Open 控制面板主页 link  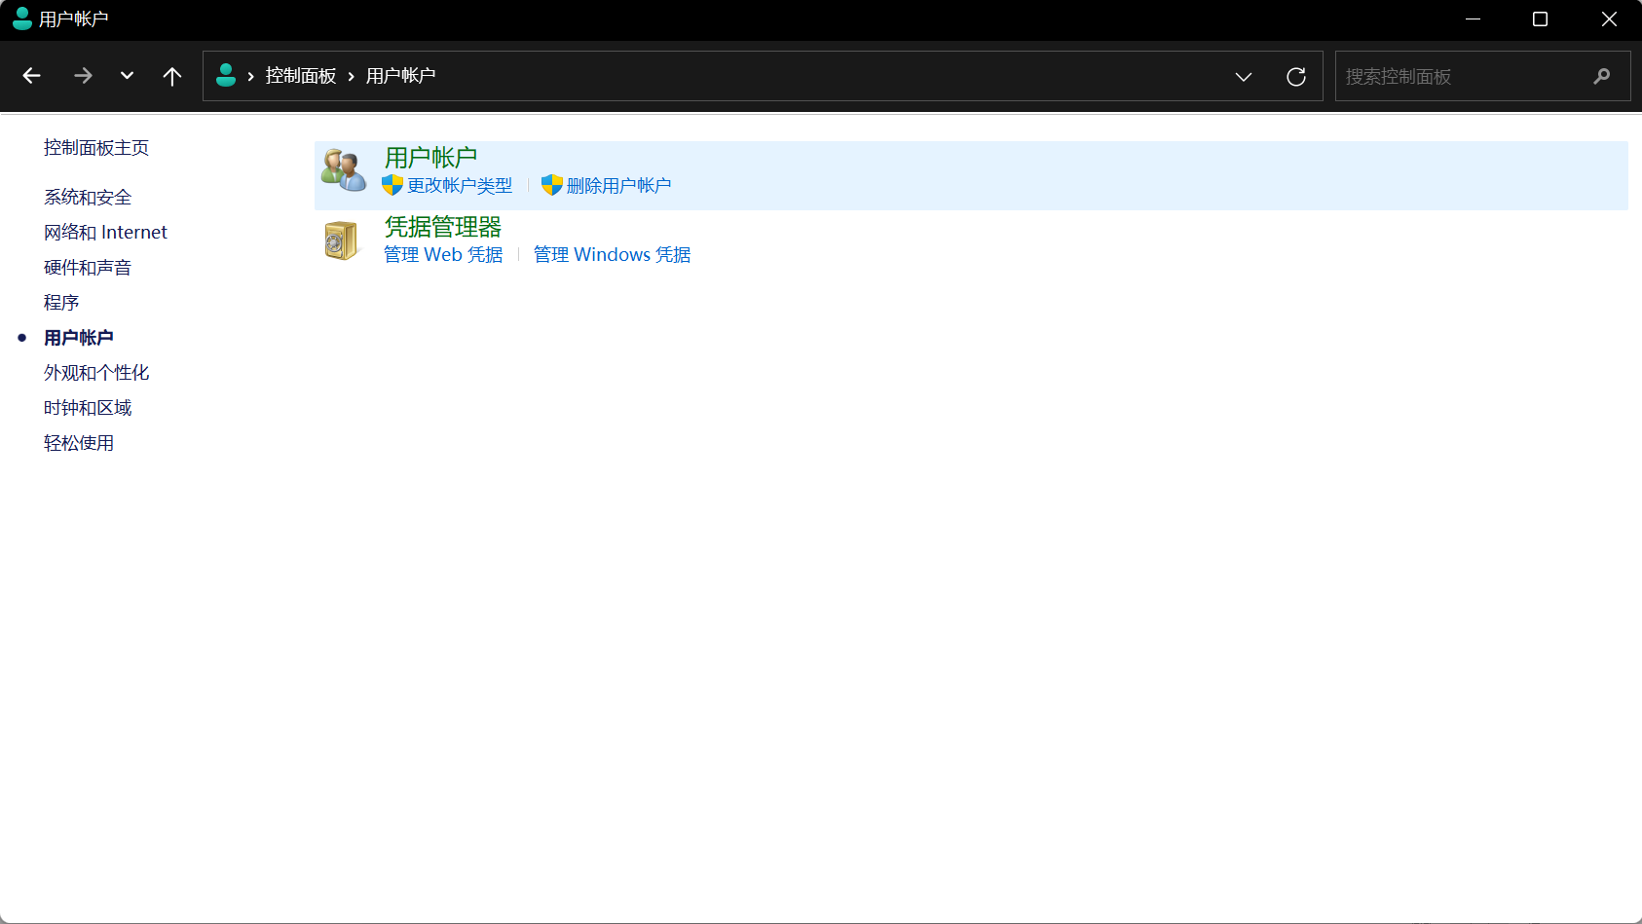pos(96,147)
